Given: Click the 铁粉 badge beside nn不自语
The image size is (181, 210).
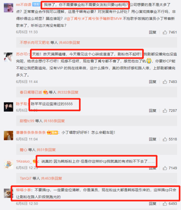Looking at the screenshot, I should tap(36, 5).
